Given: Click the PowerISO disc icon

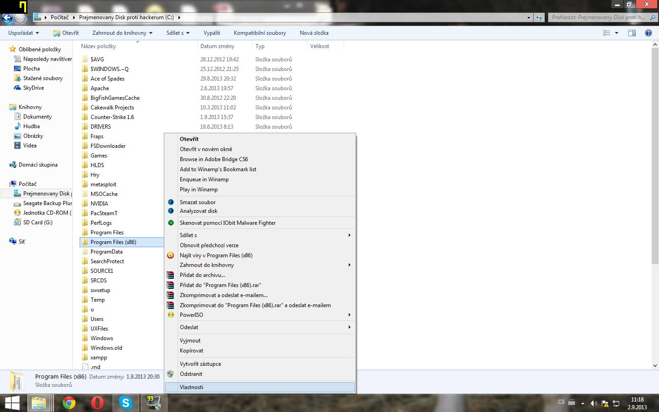Looking at the screenshot, I should pyautogui.click(x=171, y=315).
